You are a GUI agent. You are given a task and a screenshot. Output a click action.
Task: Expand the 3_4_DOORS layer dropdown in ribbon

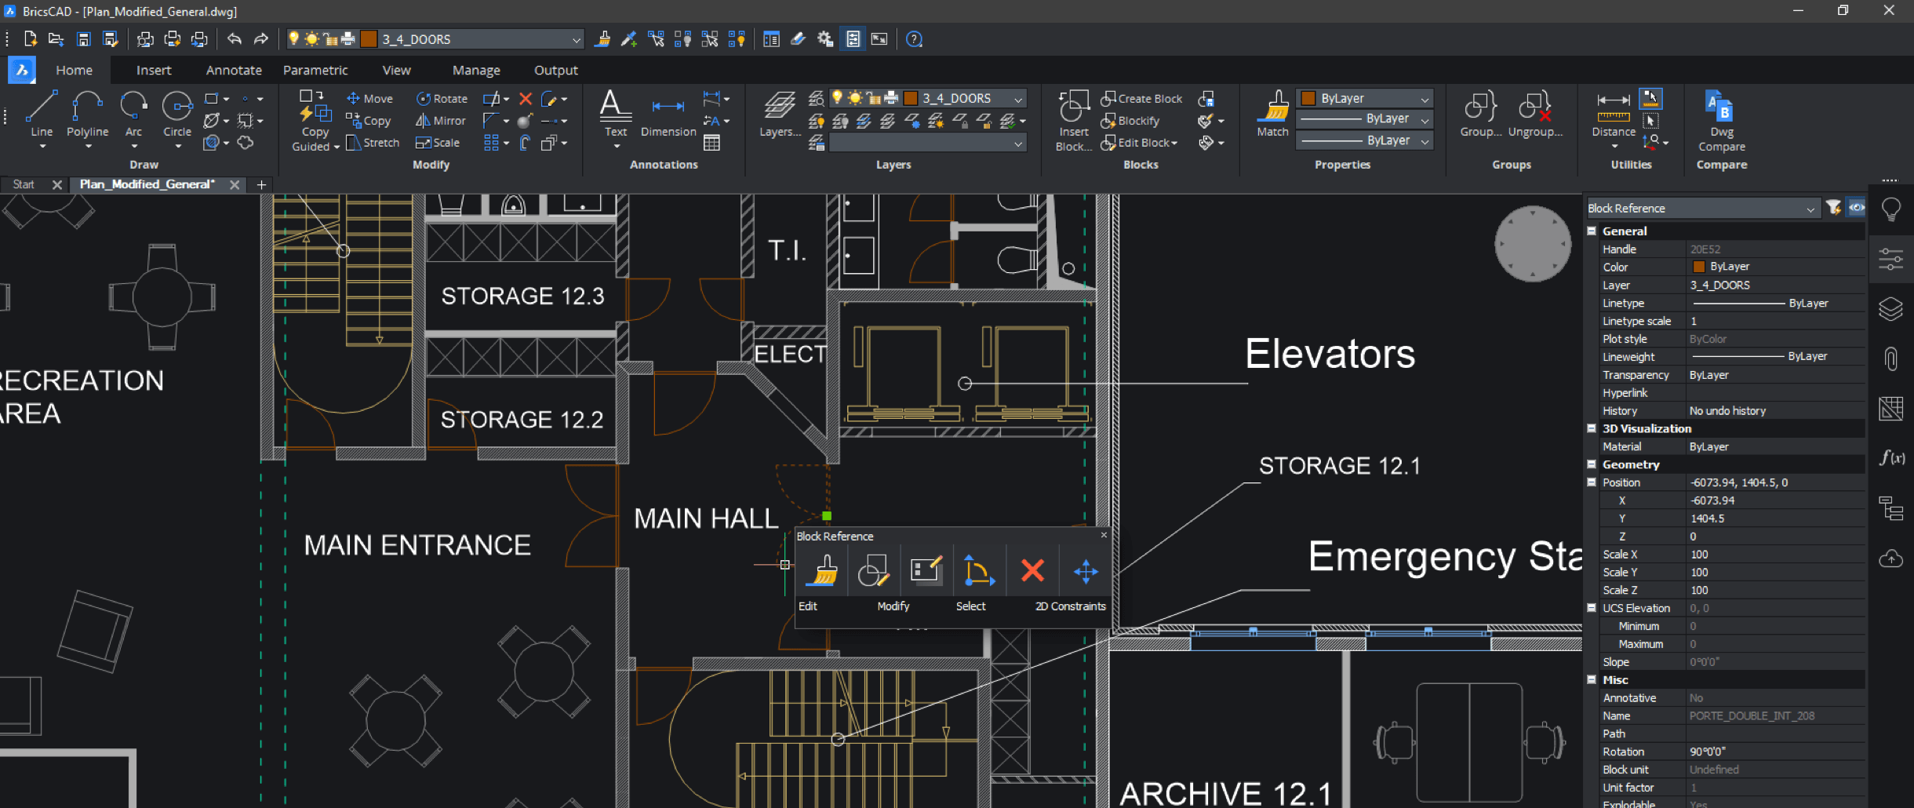pos(1017,99)
